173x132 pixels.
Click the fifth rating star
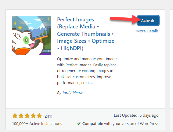pyautogui.click(x=39, y=116)
